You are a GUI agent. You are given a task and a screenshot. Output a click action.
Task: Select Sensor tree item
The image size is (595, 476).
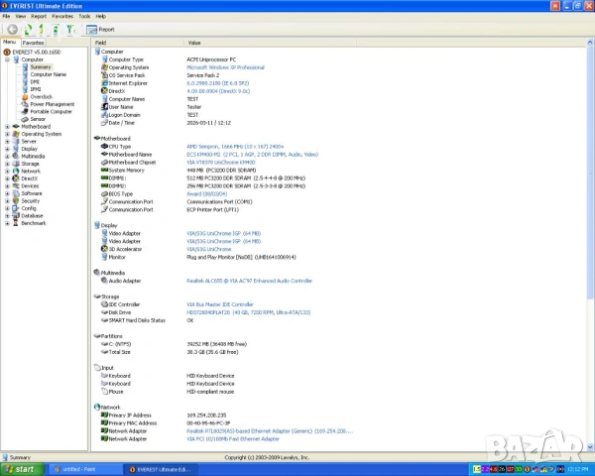(x=38, y=119)
